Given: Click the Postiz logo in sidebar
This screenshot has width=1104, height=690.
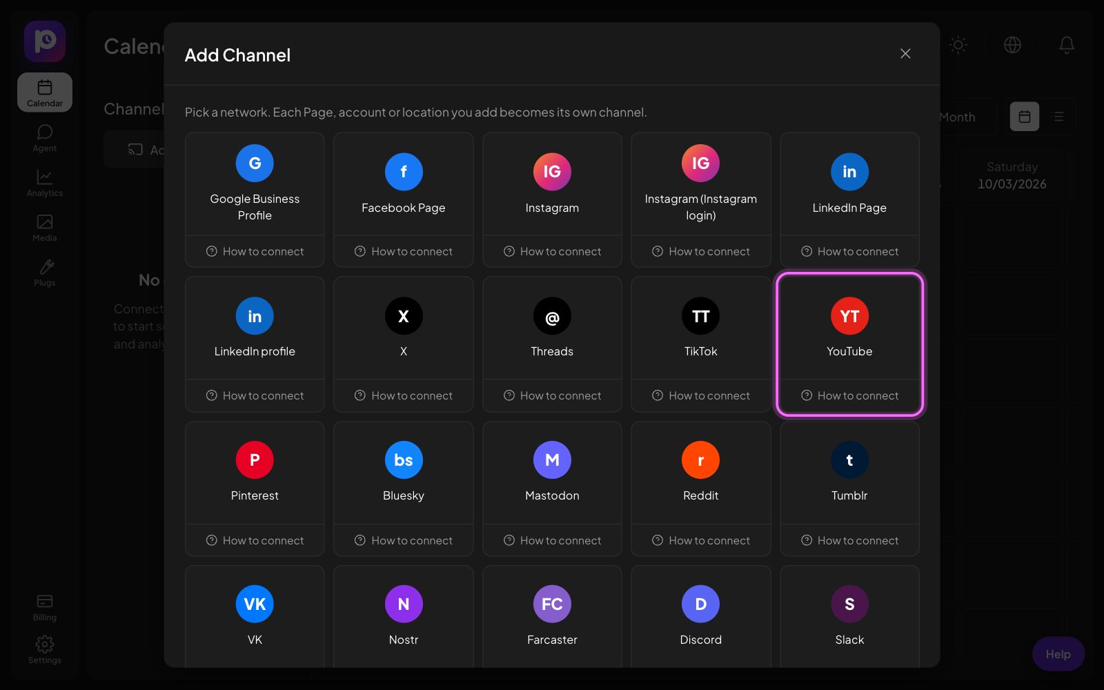Looking at the screenshot, I should pyautogui.click(x=45, y=41).
